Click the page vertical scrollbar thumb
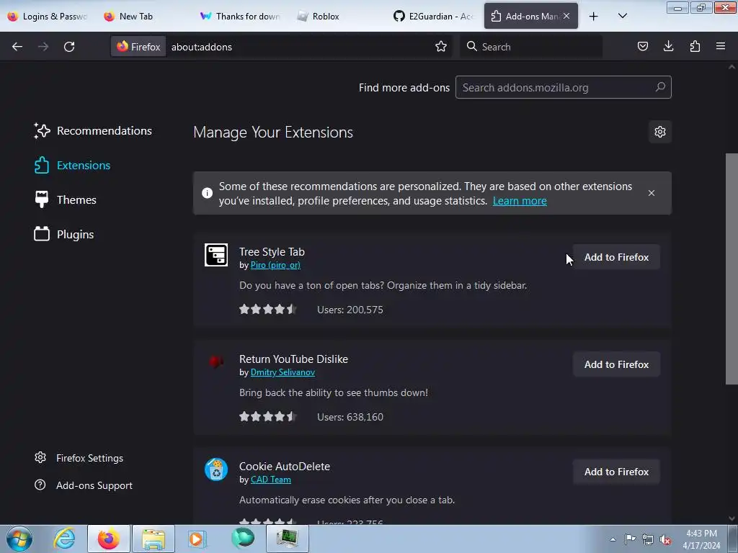Viewport: 738px width, 553px height. 732,269
